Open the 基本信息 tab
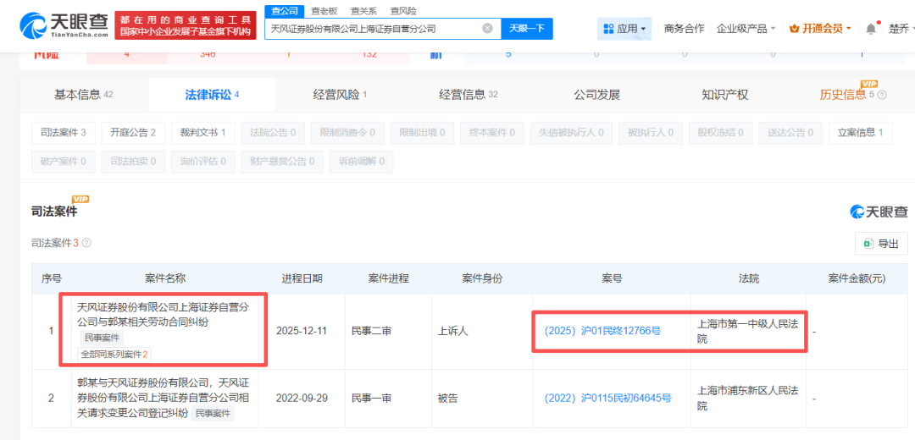This screenshot has height=440, width=915. (x=83, y=95)
